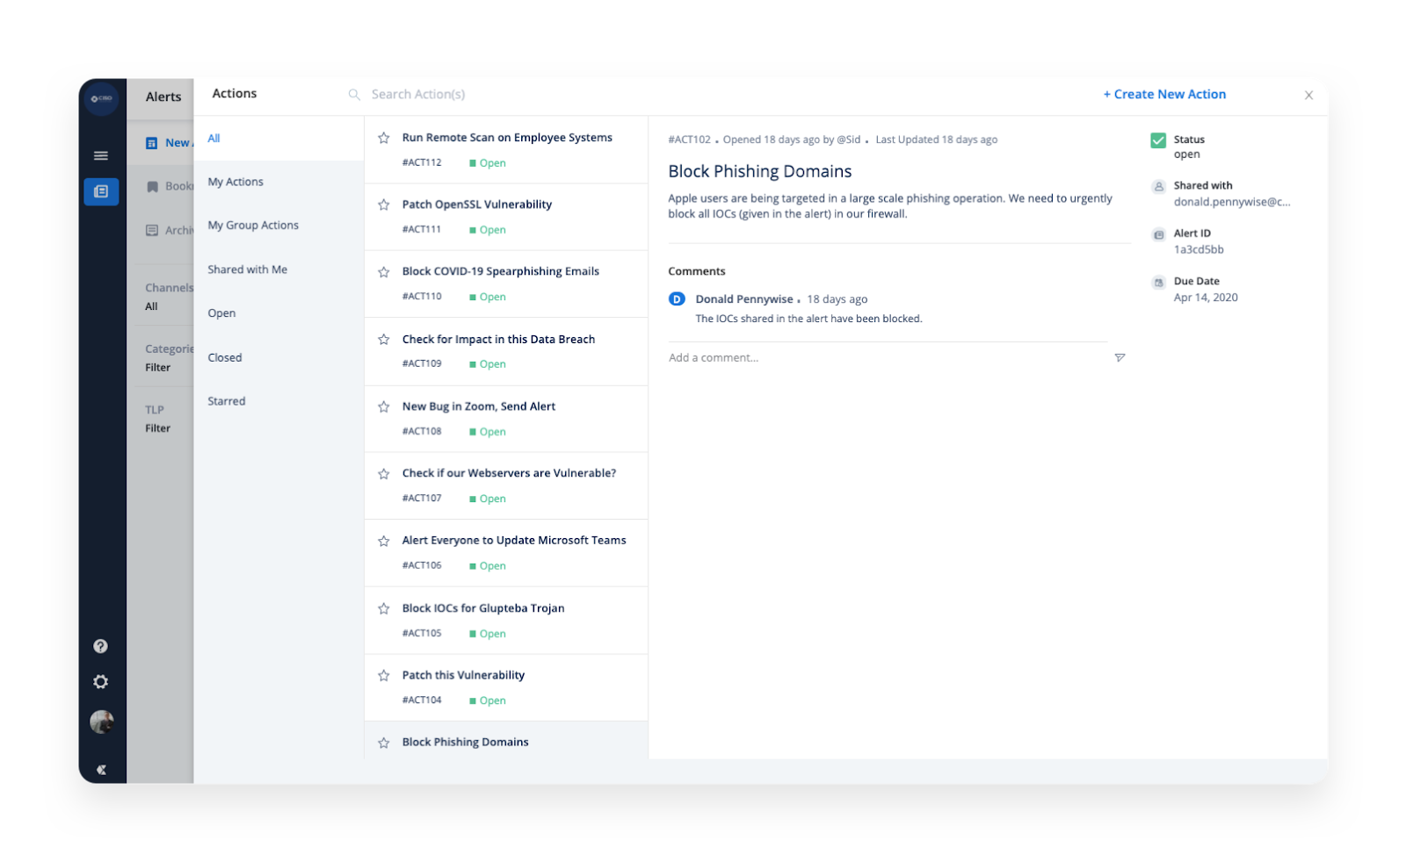Star the Check if our Webservers are Vulnerable action
Screen dimensions: 1406x862
[384, 474]
